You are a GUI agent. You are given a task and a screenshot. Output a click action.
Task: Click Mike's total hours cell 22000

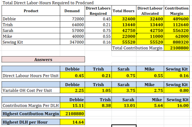click(x=124, y=36)
